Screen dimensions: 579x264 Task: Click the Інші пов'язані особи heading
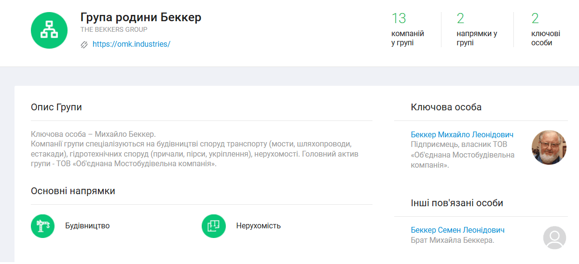[457, 203]
